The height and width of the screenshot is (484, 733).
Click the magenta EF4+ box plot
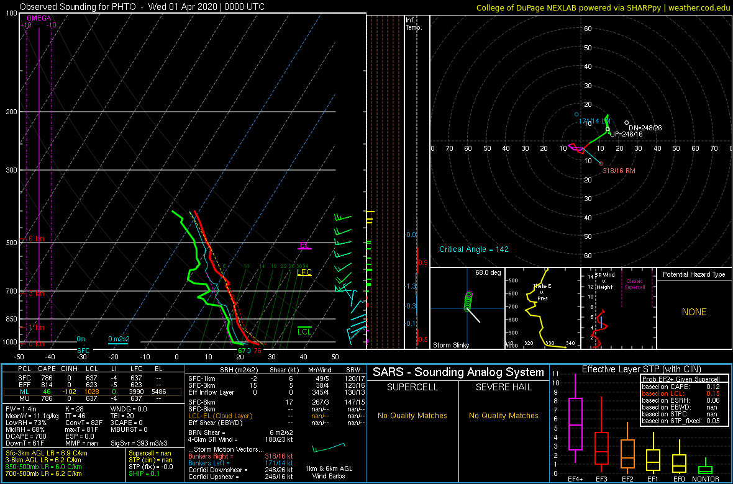(575, 419)
